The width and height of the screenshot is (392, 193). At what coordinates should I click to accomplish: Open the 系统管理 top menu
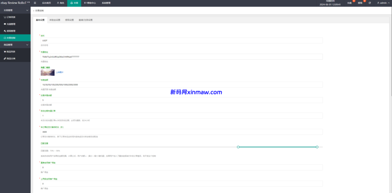106,3
